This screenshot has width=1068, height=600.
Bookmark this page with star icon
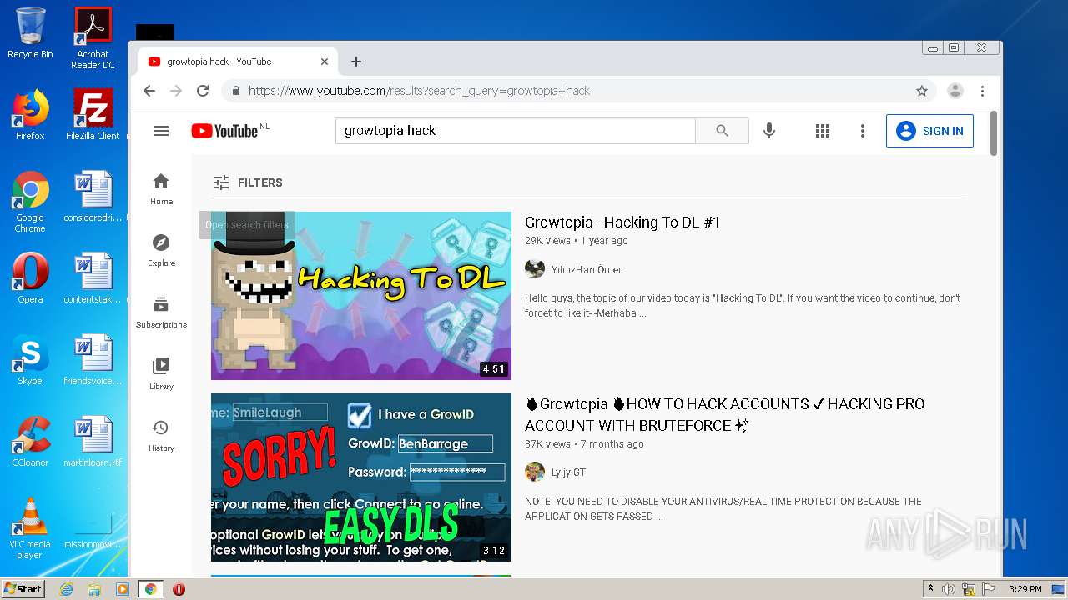(x=922, y=91)
